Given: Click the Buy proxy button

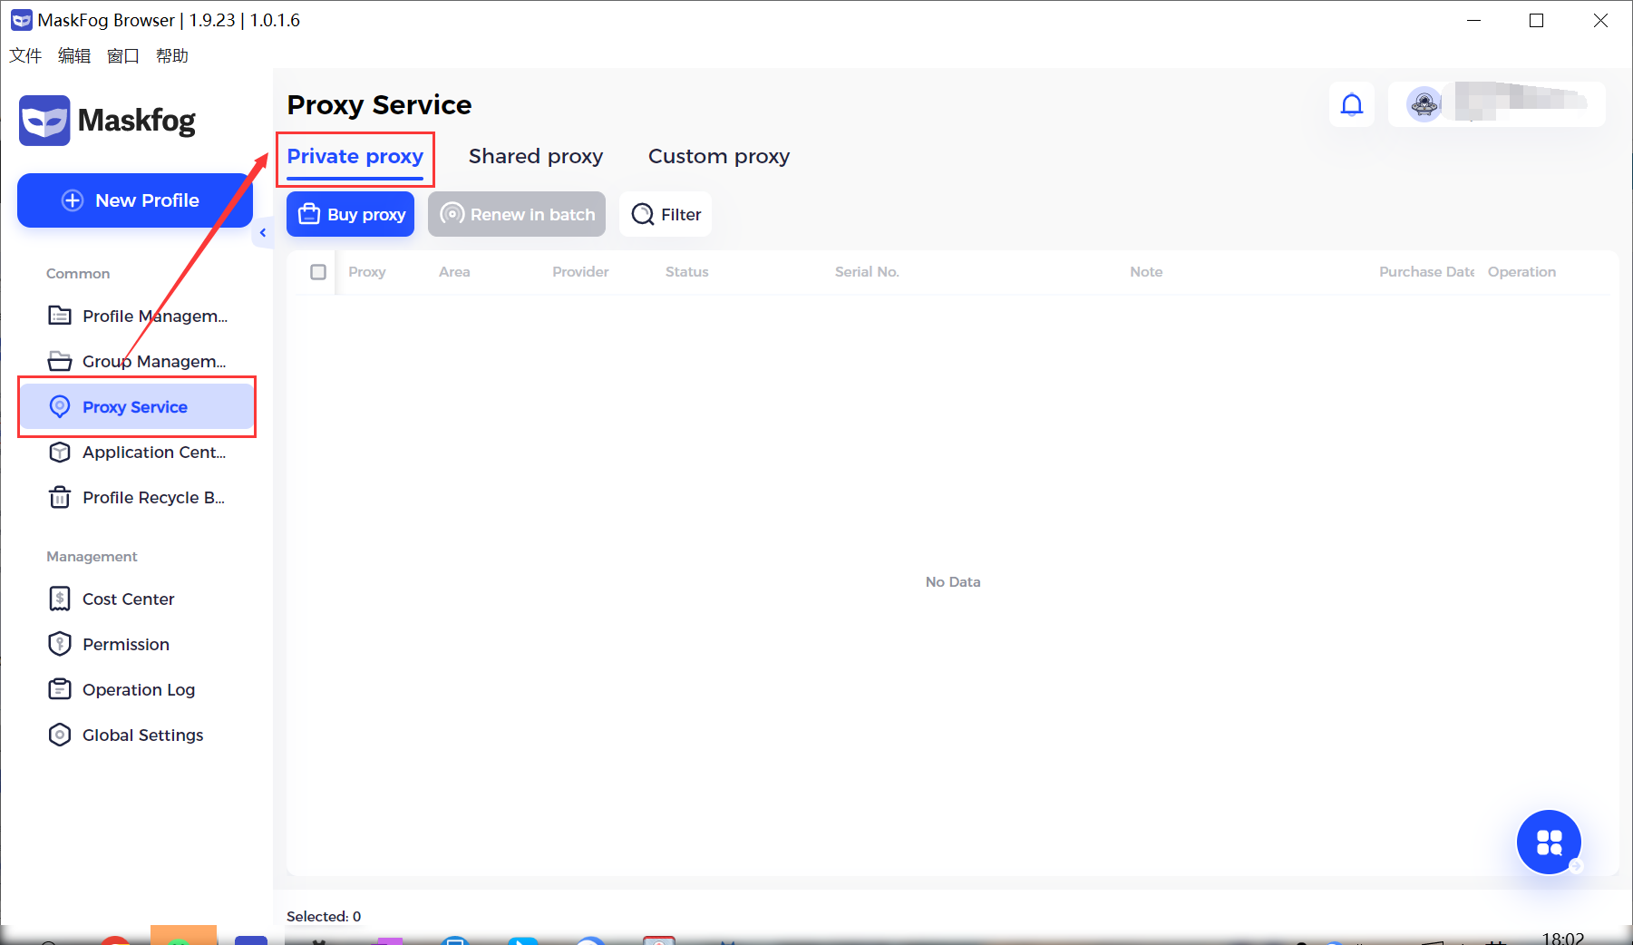Looking at the screenshot, I should coord(350,214).
